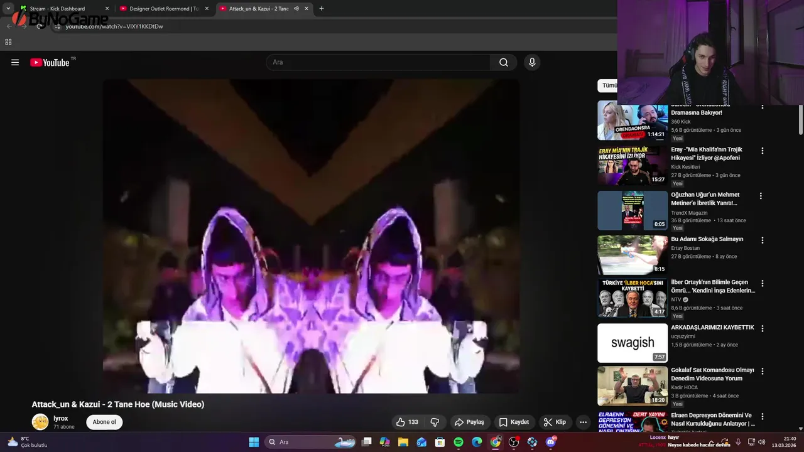The image size is (804, 452).
Task: Click the page's vertical scrollbar thumb
Action: [x=801, y=119]
